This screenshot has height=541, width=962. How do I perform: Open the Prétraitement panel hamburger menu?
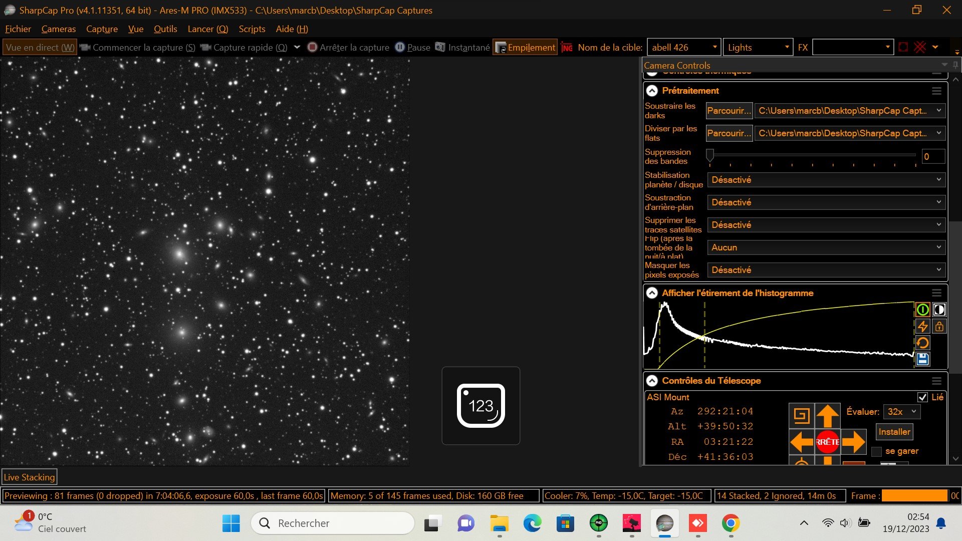[x=936, y=91]
